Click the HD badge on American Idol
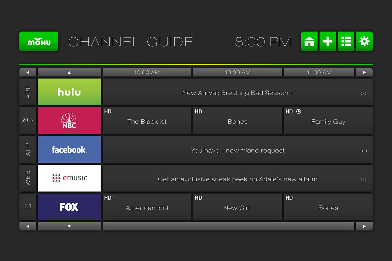Screen dimensions: 392x261 point(108,198)
